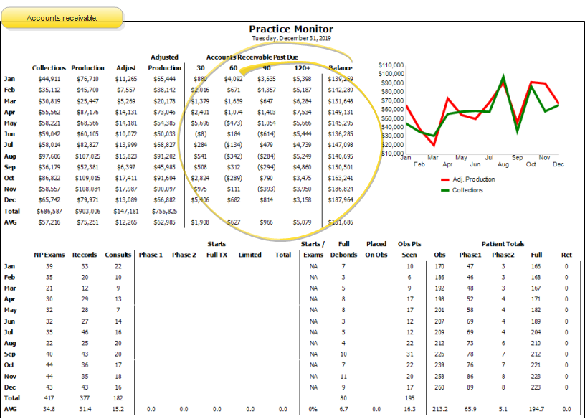Select the Consults total value 182
The image size is (585, 419).
(x=118, y=397)
